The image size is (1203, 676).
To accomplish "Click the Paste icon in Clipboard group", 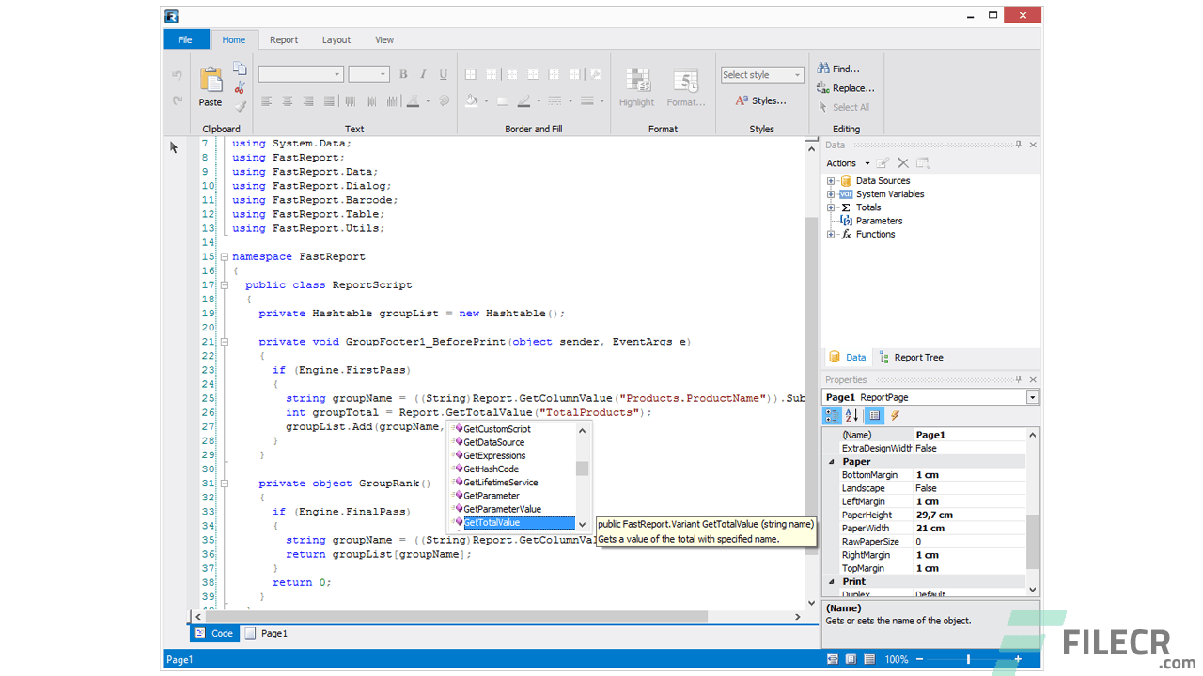I will point(211,82).
